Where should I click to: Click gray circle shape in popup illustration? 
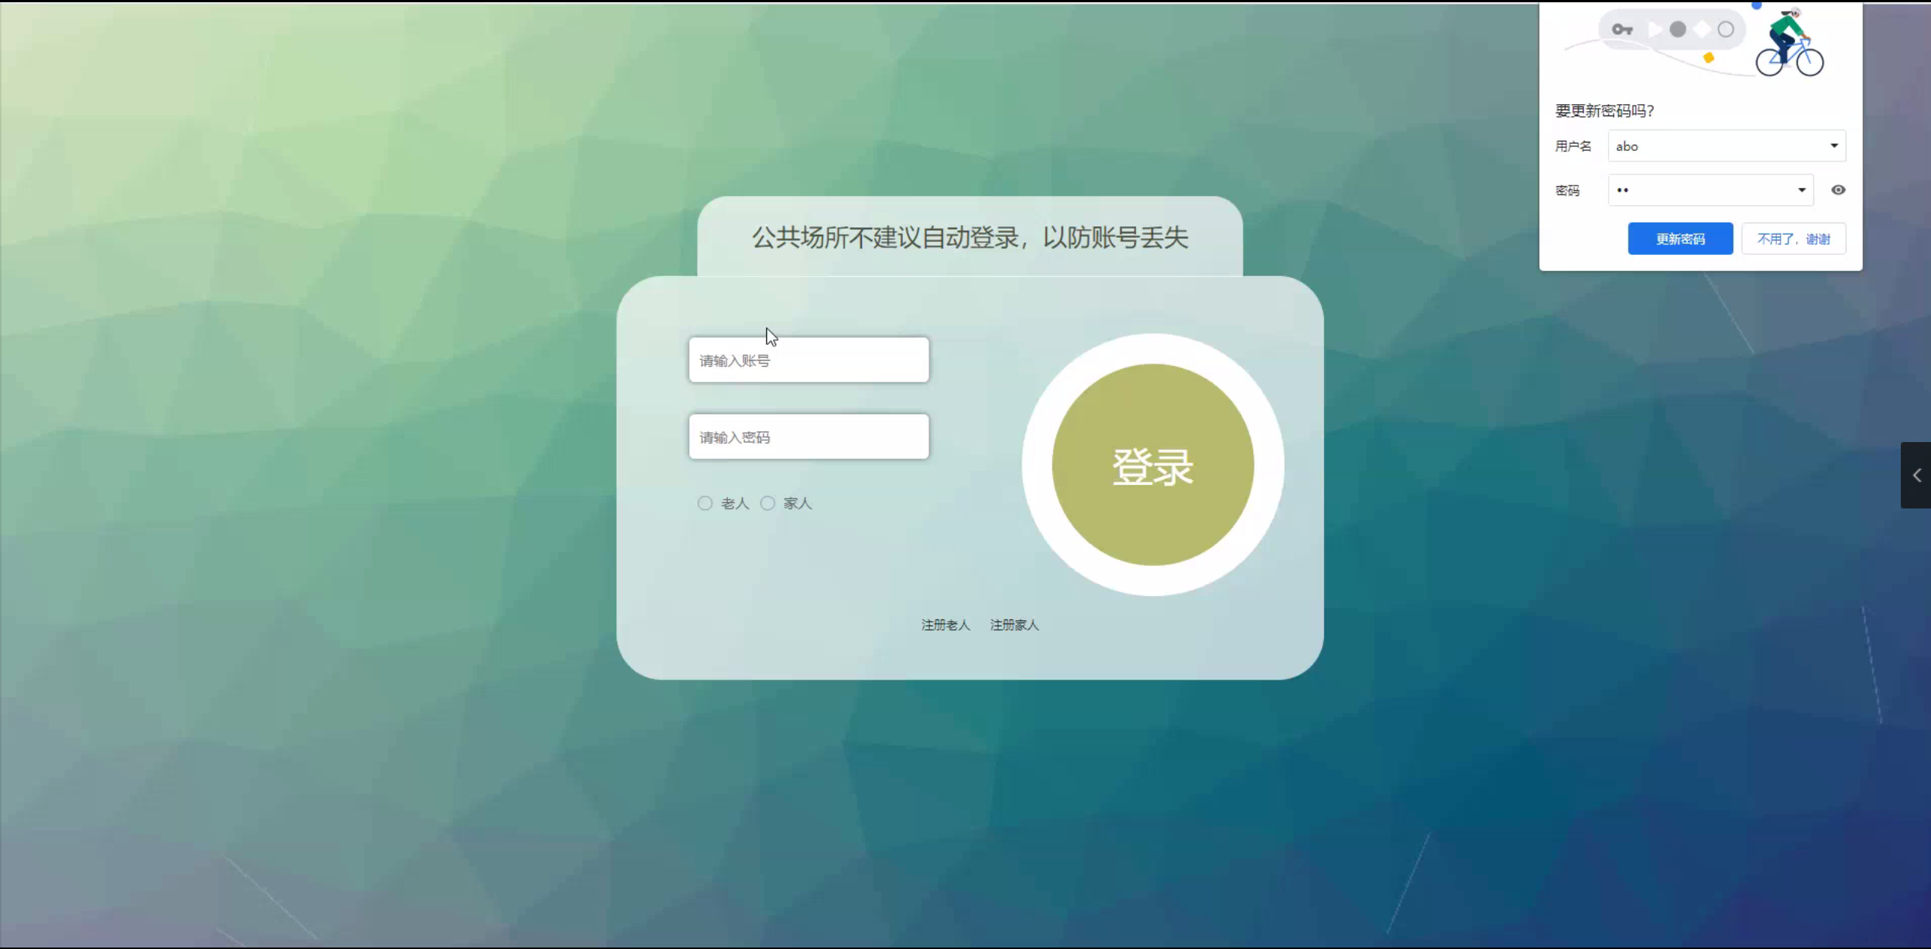[x=1677, y=29]
